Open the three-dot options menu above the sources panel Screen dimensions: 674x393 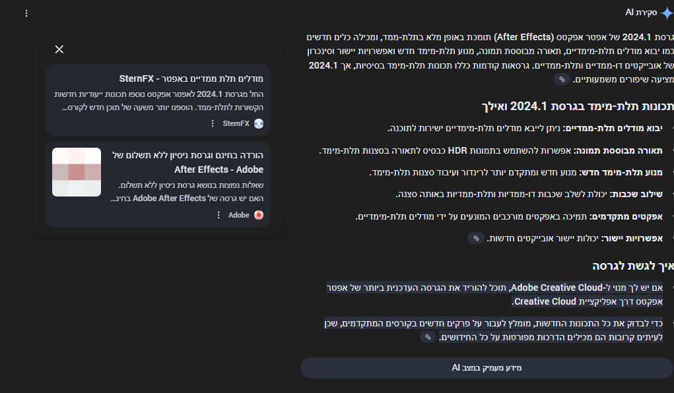pyautogui.click(x=26, y=13)
